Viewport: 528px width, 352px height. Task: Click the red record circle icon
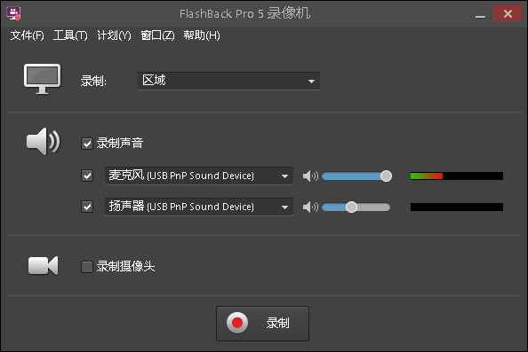point(237,323)
